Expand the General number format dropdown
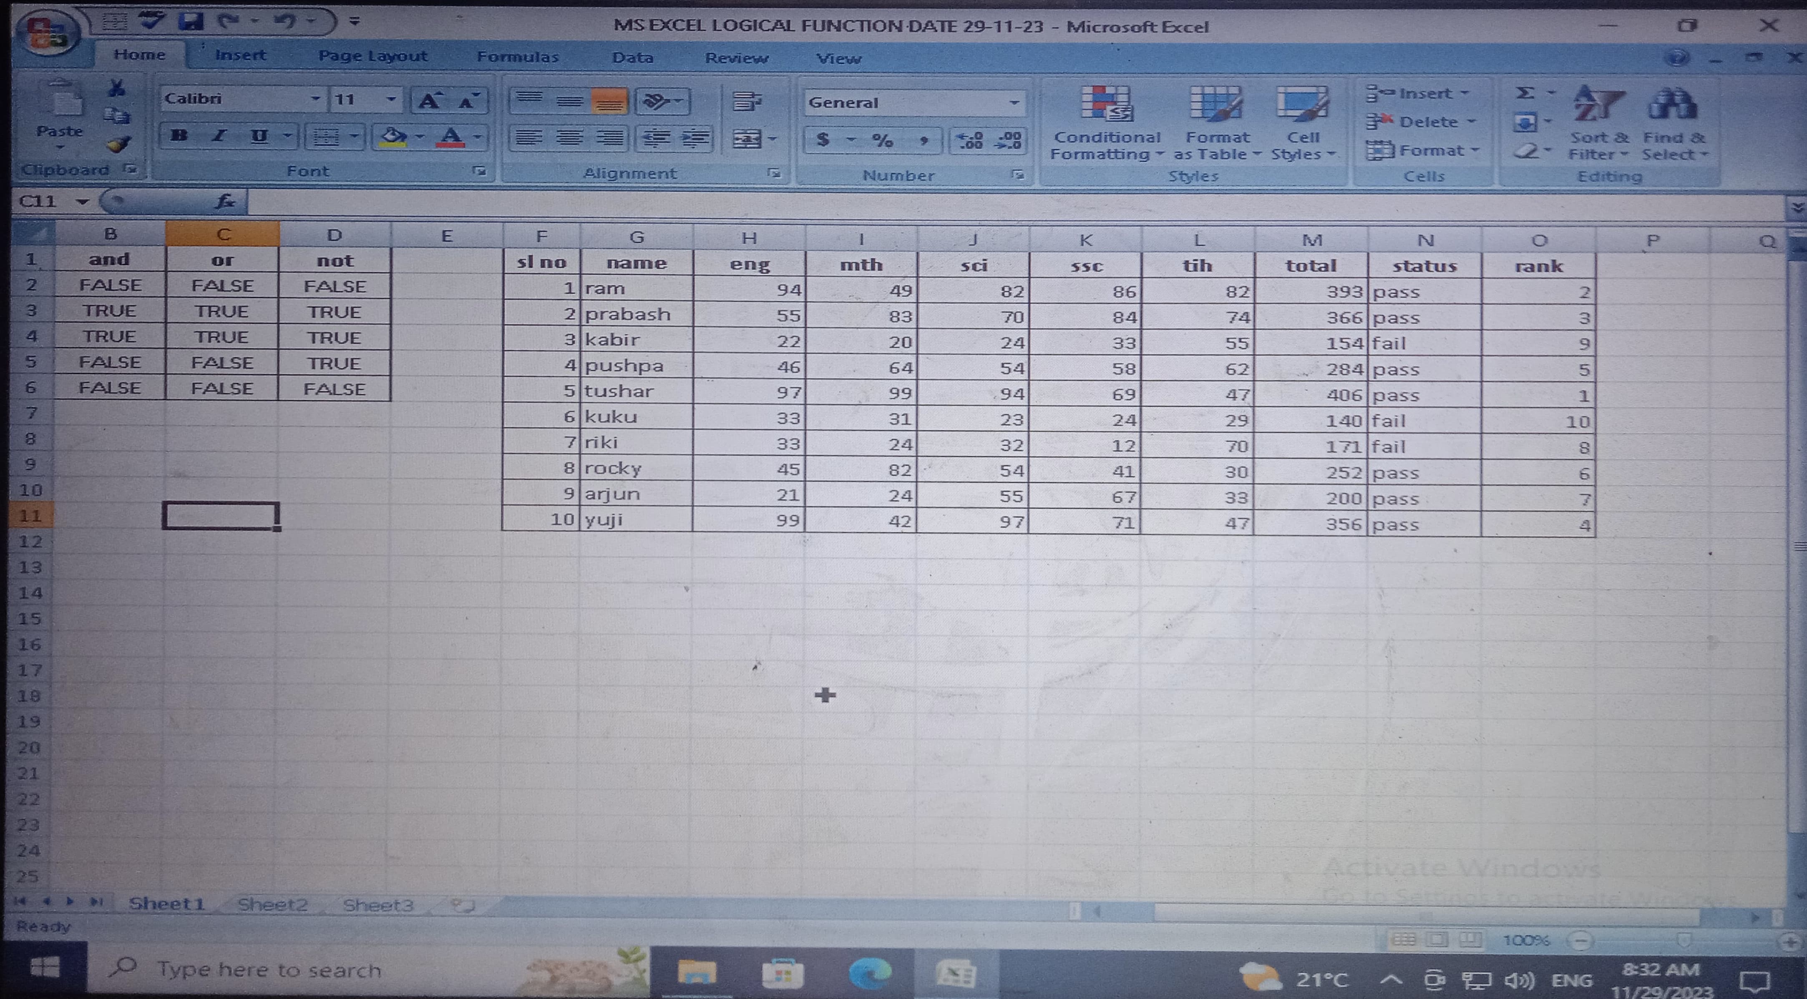Screen dimensions: 1807x999 pos(1014,103)
